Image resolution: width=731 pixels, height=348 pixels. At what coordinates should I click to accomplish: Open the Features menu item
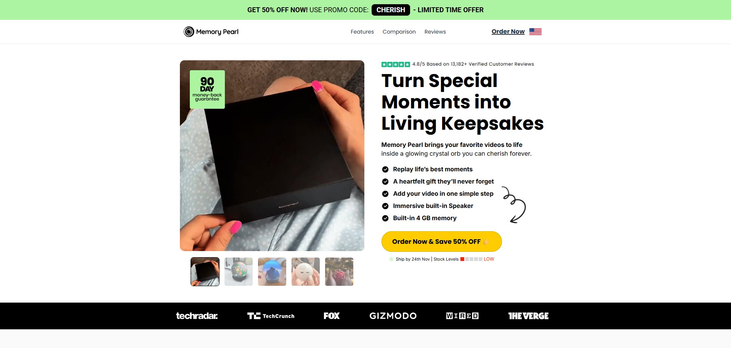tap(362, 32)
